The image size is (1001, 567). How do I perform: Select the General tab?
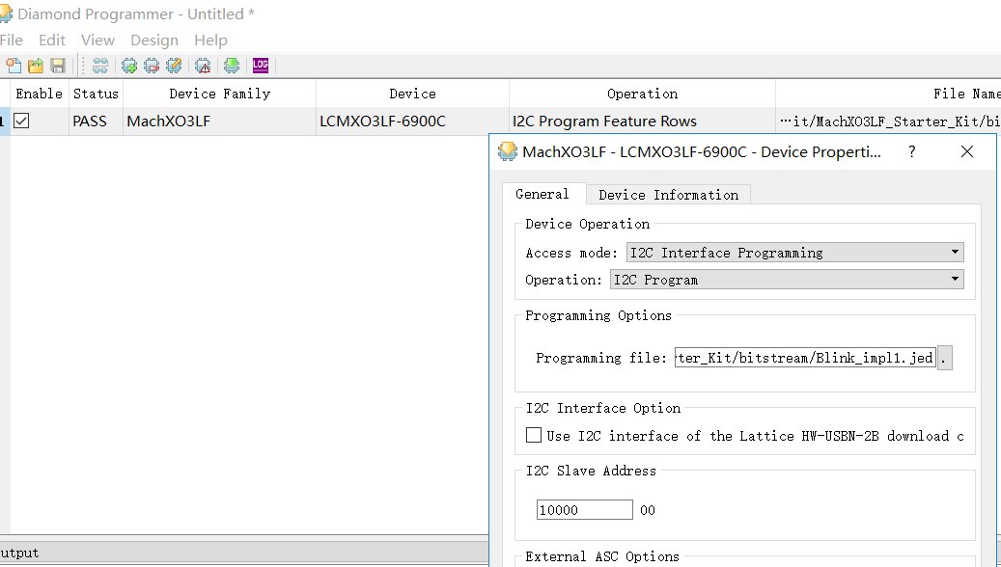pyautogui.click(x=543, y=194)
